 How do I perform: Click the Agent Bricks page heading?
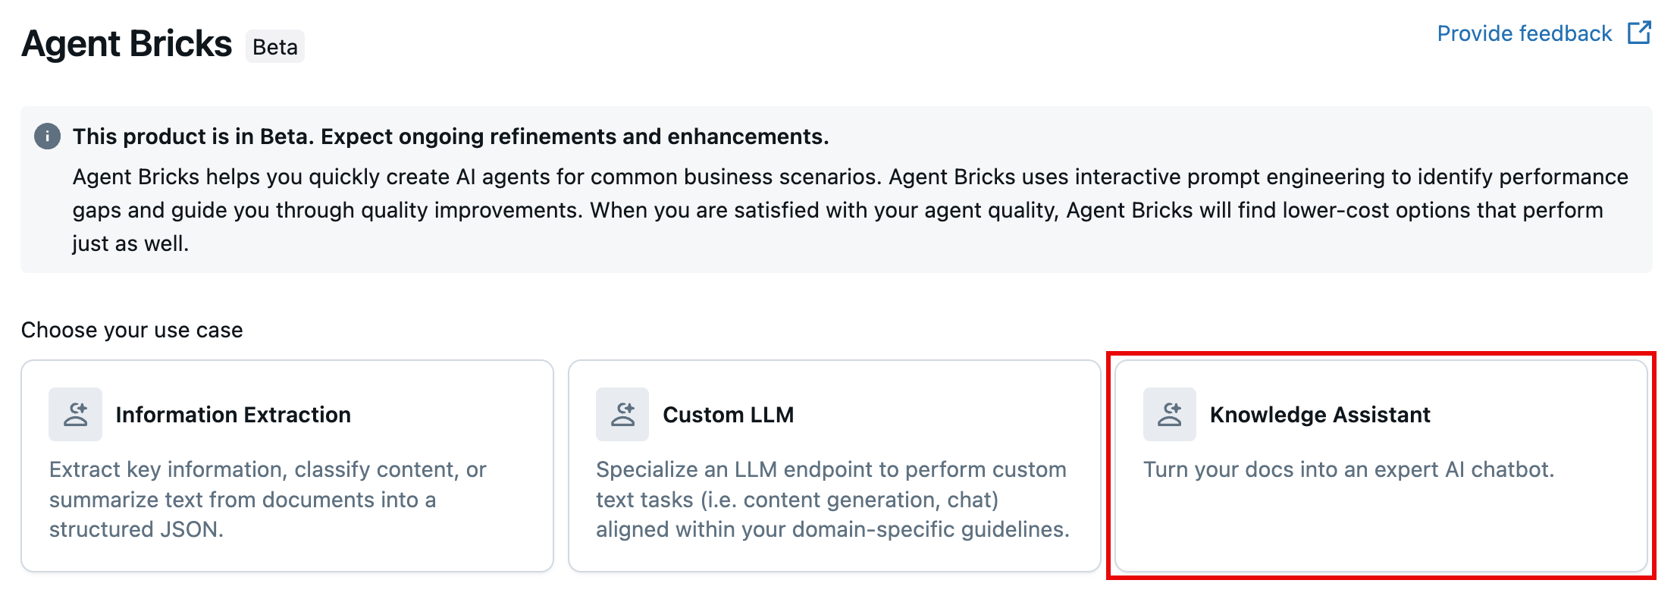(x=127, y=44)
